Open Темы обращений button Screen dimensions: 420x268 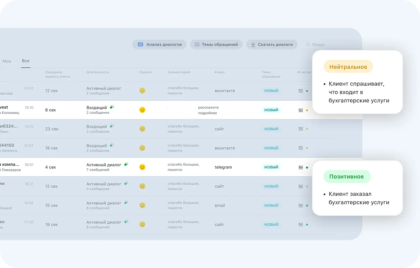click(216, 44)
